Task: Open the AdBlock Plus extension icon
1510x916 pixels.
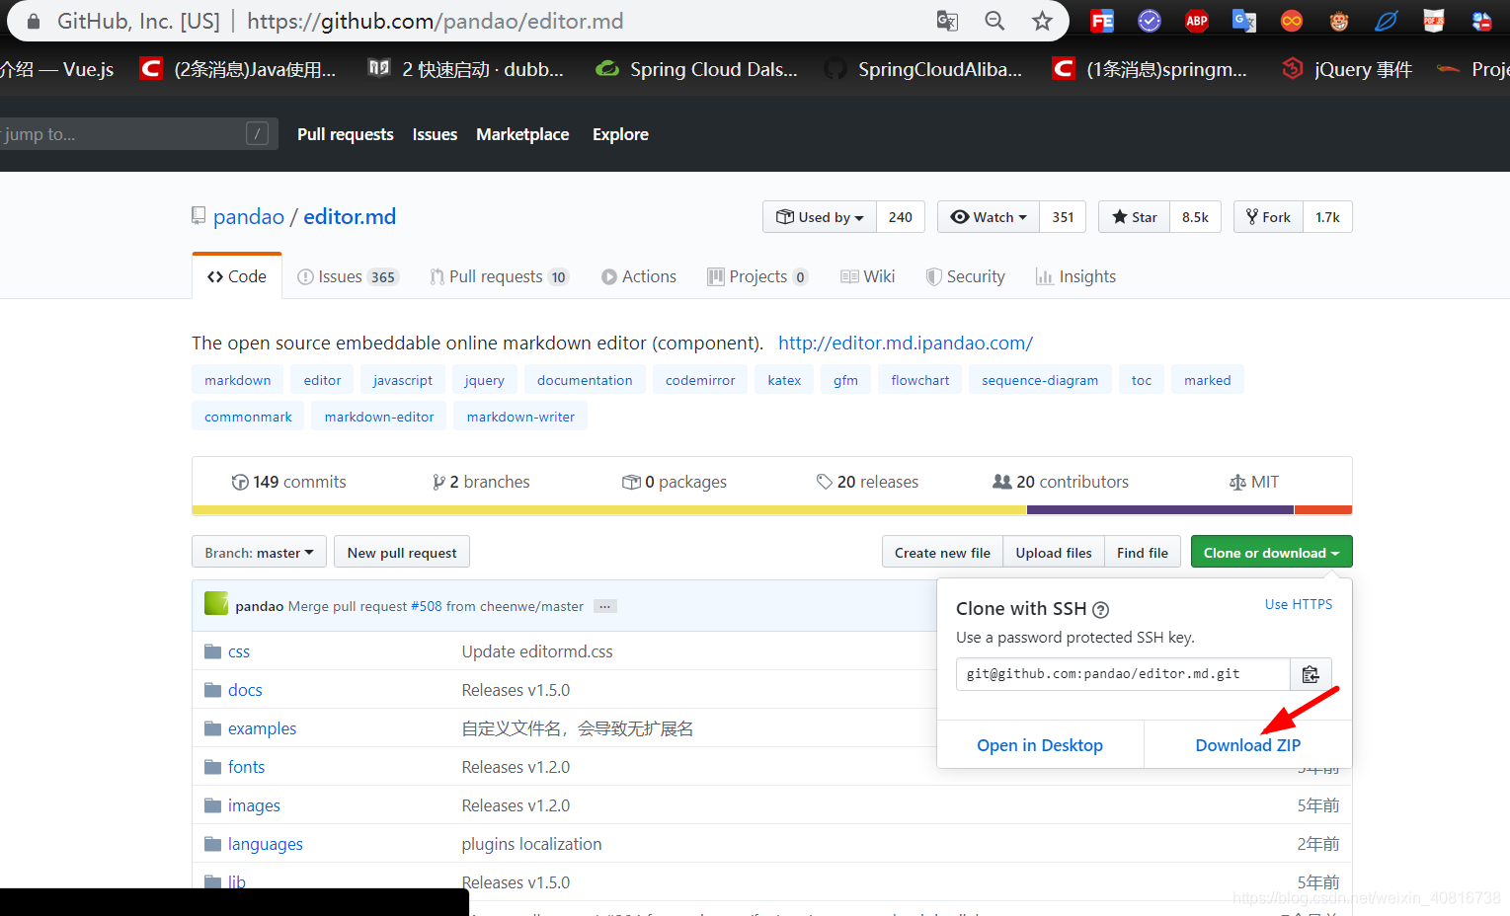Action: [x=1197, y=21]
